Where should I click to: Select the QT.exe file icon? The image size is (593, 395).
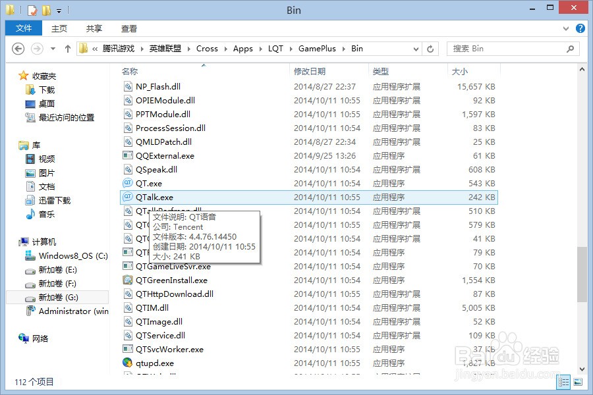coord(128,183)
